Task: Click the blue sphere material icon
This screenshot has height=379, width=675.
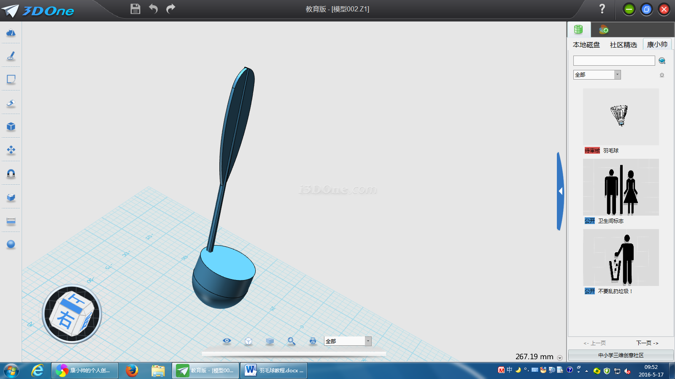Action: pos(11,244)
